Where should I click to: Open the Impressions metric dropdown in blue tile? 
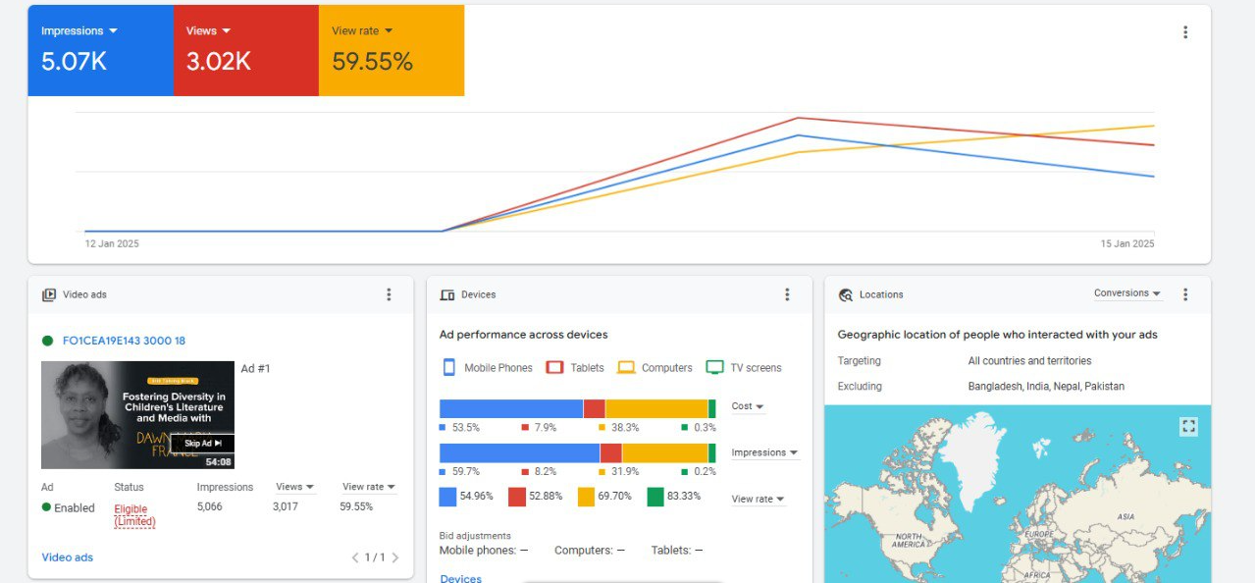pyautogui.click(x=79, y=31)
